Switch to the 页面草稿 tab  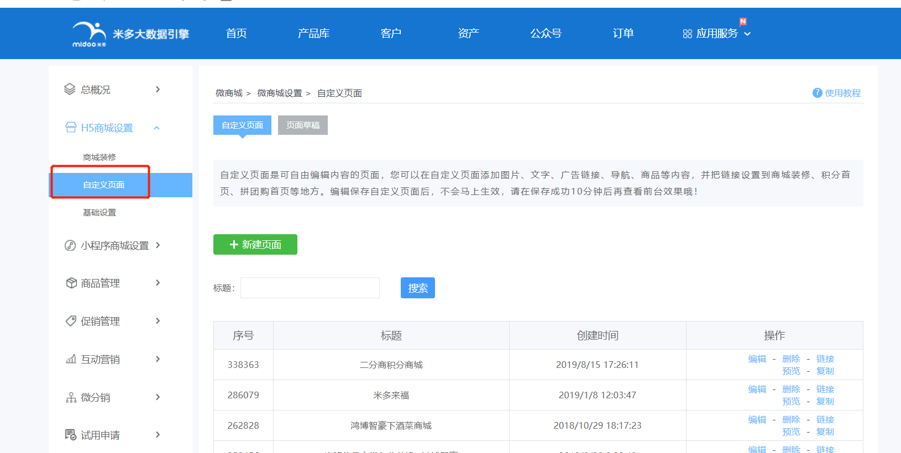(x=303, y=125)
